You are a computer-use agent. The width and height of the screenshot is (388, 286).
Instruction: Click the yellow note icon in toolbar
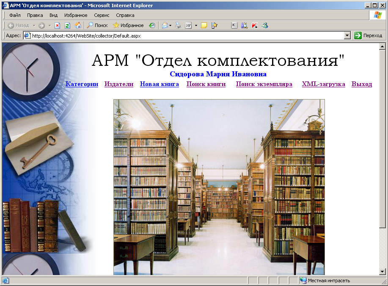pos(204,25)
